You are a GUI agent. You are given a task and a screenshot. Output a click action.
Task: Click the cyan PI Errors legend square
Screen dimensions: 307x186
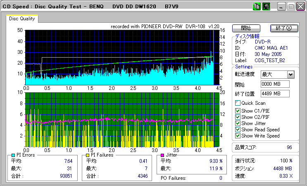pos(13,155)
